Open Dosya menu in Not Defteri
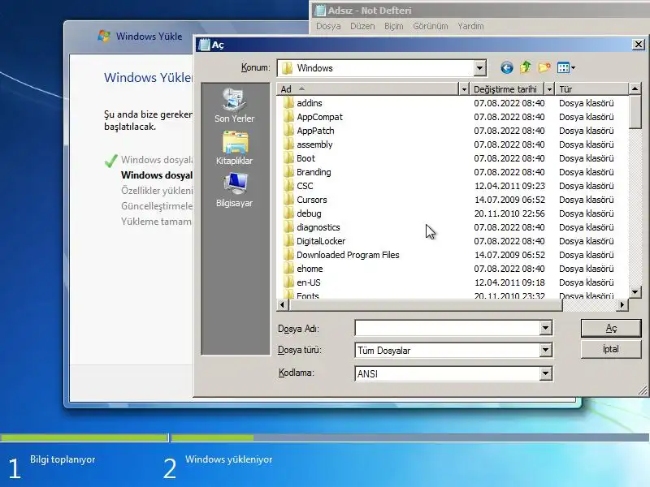 pos(328,26)
